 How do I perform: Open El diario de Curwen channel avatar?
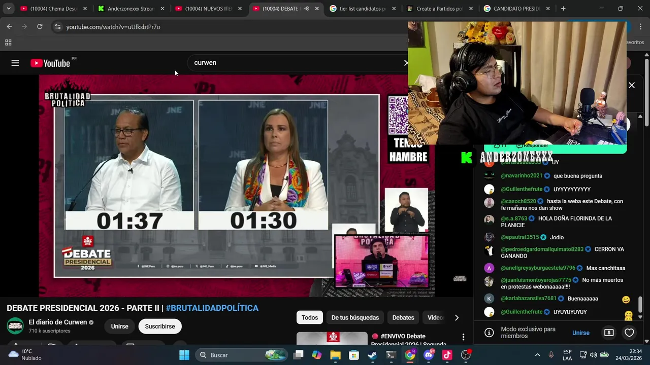(15, 326)
